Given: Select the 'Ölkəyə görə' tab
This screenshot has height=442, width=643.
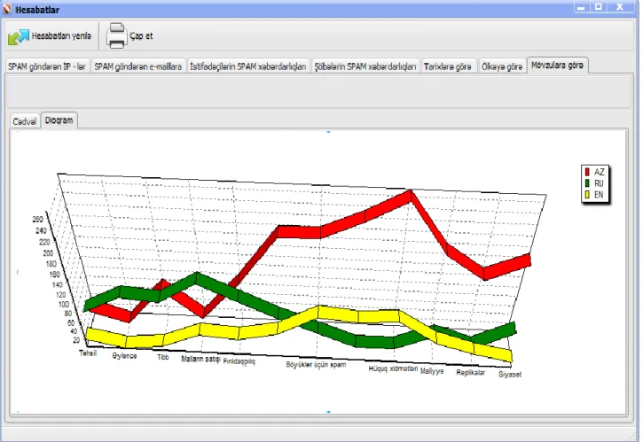Looking at the screenshot, I should tap(502, 66).
